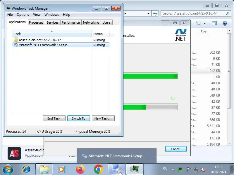Open the Options menu in Task Manager
This screenshot has width=234, height=175.
pyautogui.click(x=23, y=15)
